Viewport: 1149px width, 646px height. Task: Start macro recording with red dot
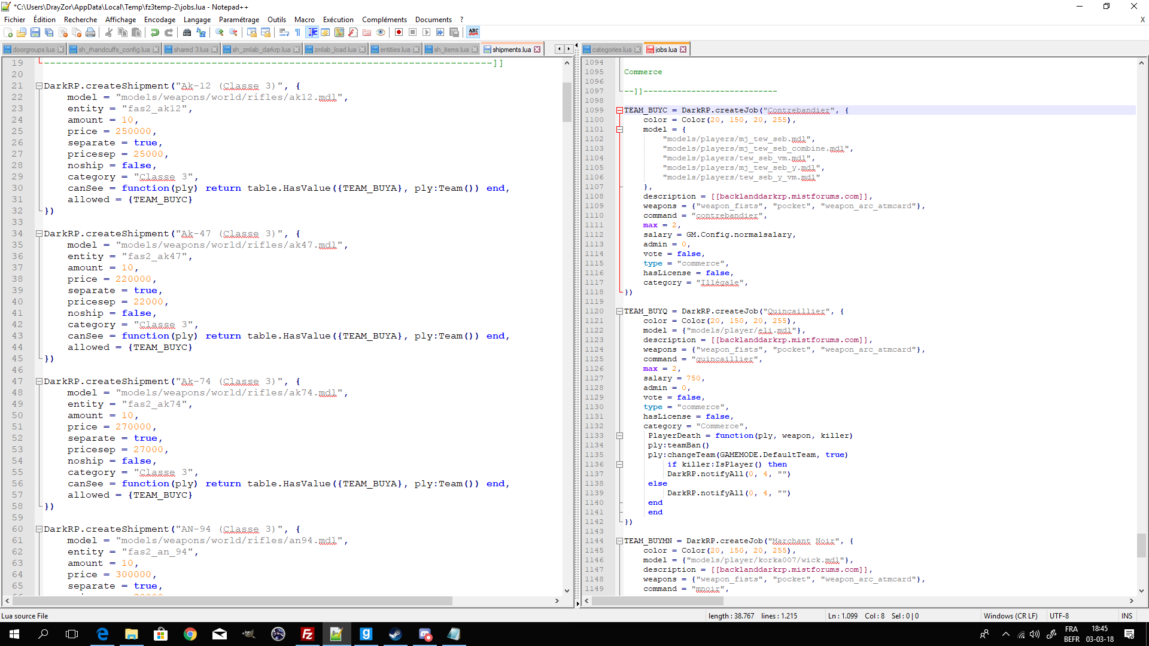(399, 32)
